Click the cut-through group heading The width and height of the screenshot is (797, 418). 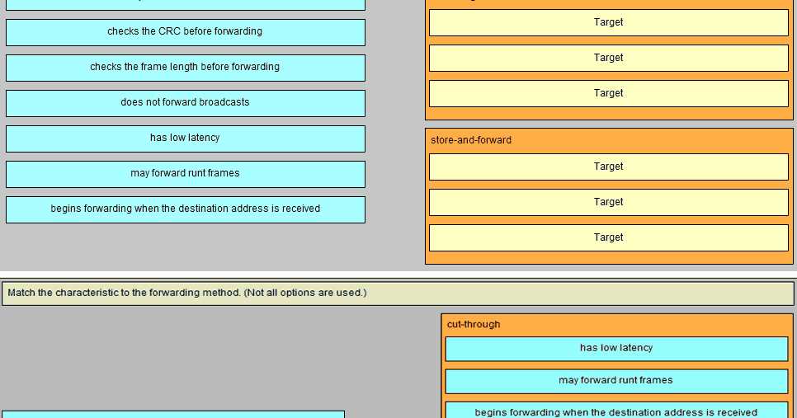pyautogui.click(x=474, y=325)
